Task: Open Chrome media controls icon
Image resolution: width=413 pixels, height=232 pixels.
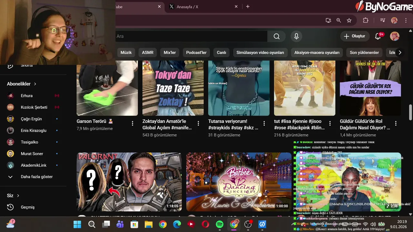Action: 383,20
